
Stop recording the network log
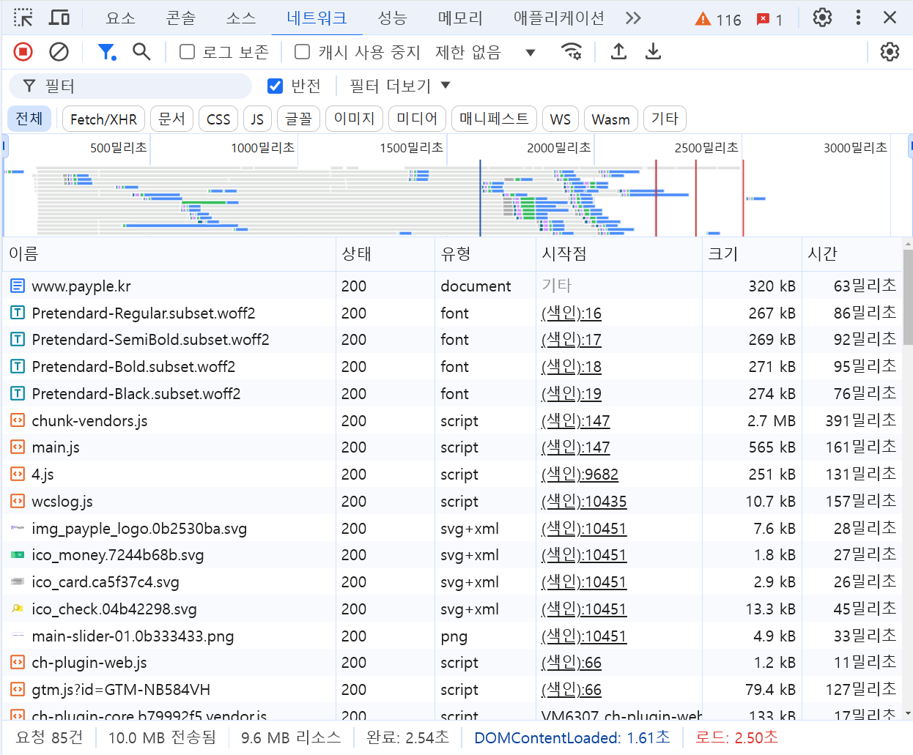point(22,52)
